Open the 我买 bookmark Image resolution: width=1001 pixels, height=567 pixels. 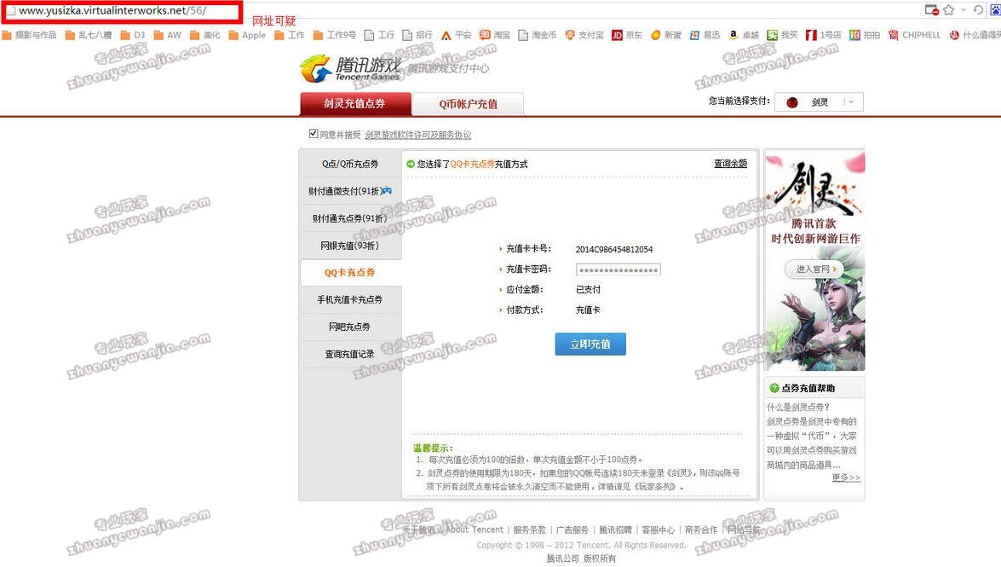(x=782, y=35)
